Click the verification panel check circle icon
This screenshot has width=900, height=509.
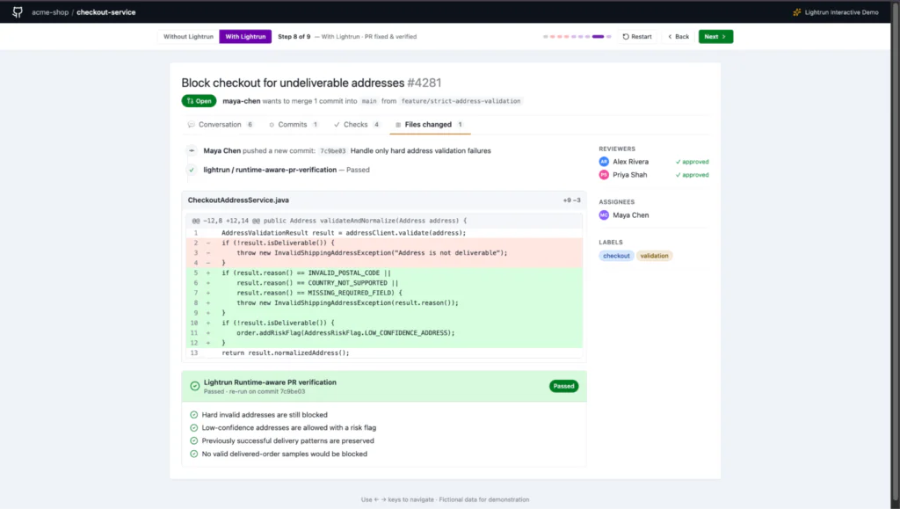(x=194, y=386)
